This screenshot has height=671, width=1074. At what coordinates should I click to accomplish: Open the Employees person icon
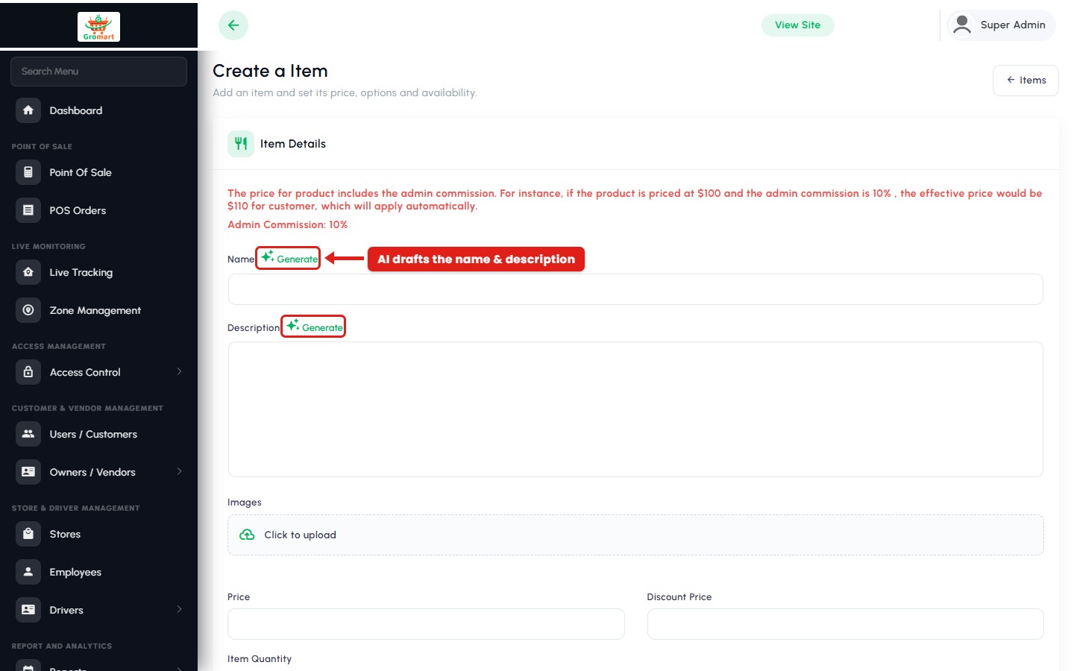[28, 572]
